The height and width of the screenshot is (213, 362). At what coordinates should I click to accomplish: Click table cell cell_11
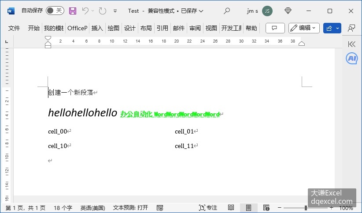click(184, 146)
